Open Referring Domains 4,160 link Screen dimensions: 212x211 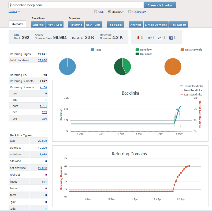pos(43,87)
